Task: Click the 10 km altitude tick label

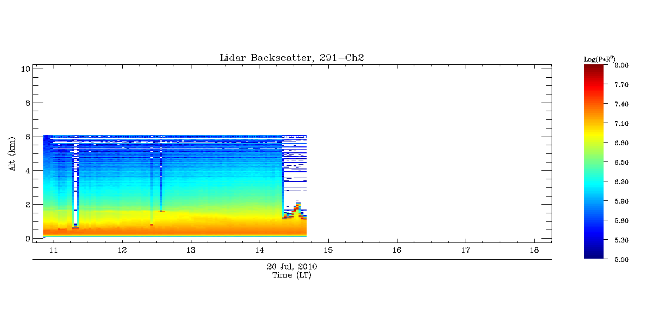Action: click(x=24, y=69)
